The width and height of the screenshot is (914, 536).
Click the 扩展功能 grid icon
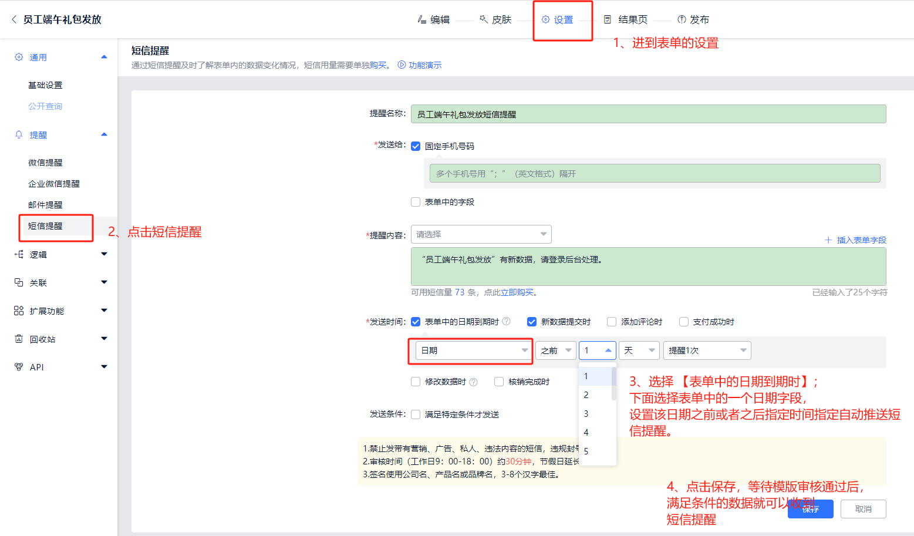(x=19, y=311)
